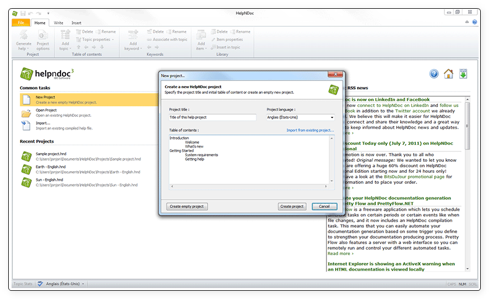Viewport: 489px width, 299px height.
Task: Click Read more under PrettyFlow article
Action: pyautogui.click(x=340, y=253)
